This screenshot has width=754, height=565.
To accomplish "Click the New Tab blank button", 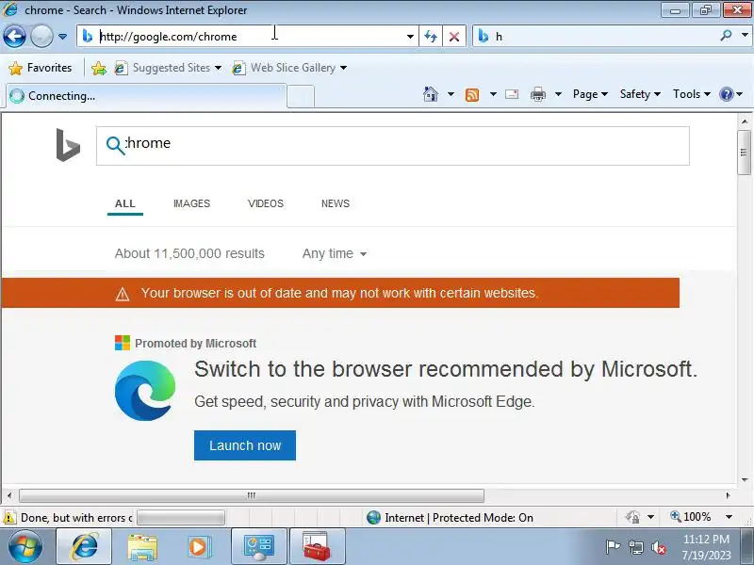I will (x=301, y=97).
